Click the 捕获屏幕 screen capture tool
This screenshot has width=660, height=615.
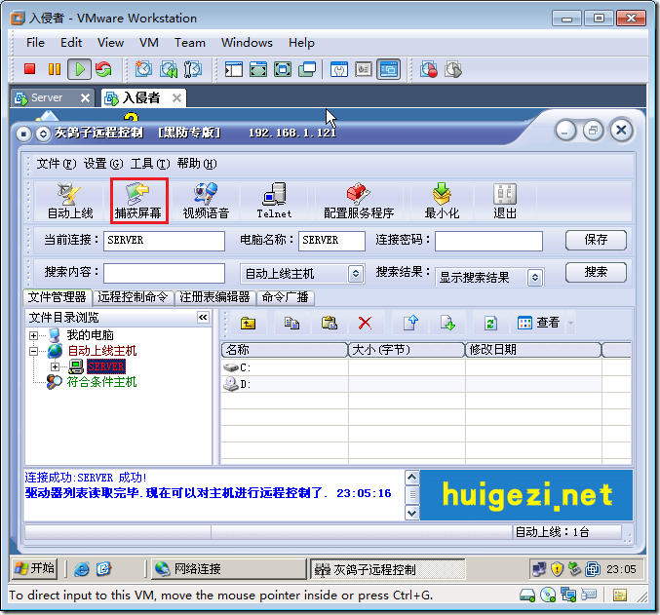coord(138,201)
